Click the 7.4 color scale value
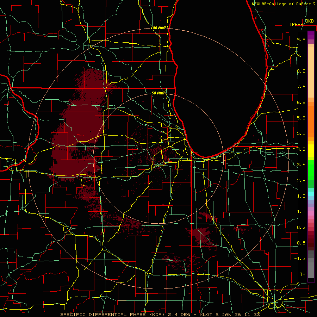Image resolution: width=317 pixels, height=317 pixels. pos(301,87)
